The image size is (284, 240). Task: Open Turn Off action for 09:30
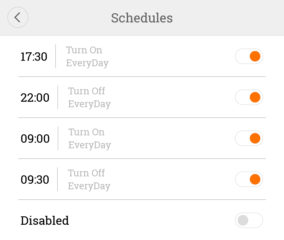[86, 173]
